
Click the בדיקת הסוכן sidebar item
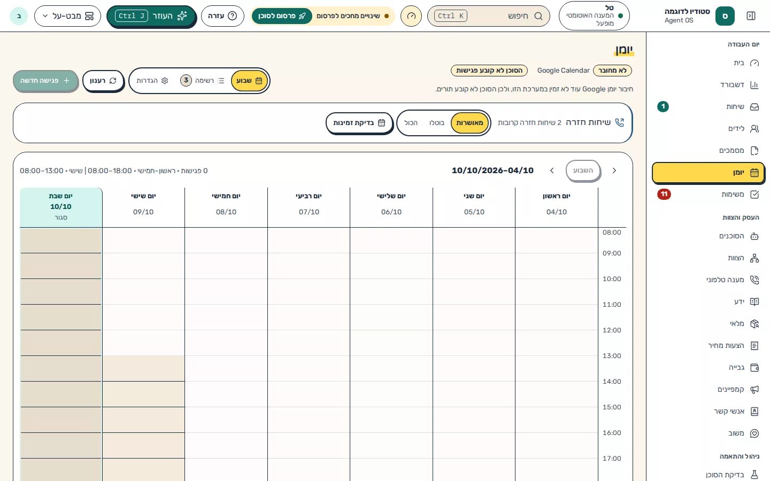click(708, 475)
